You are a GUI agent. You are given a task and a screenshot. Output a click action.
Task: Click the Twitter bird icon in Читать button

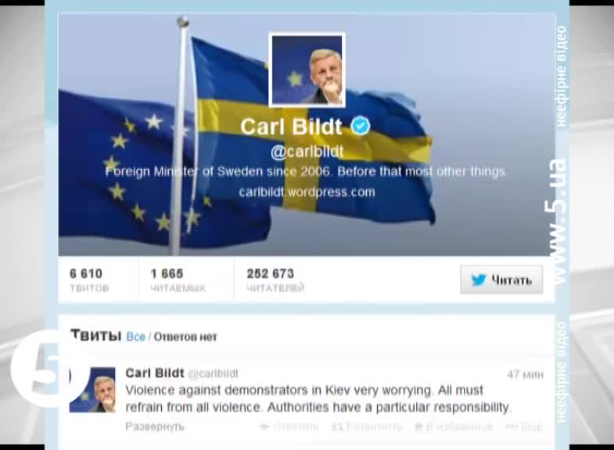pyautogui.click(x=478, y=280)
